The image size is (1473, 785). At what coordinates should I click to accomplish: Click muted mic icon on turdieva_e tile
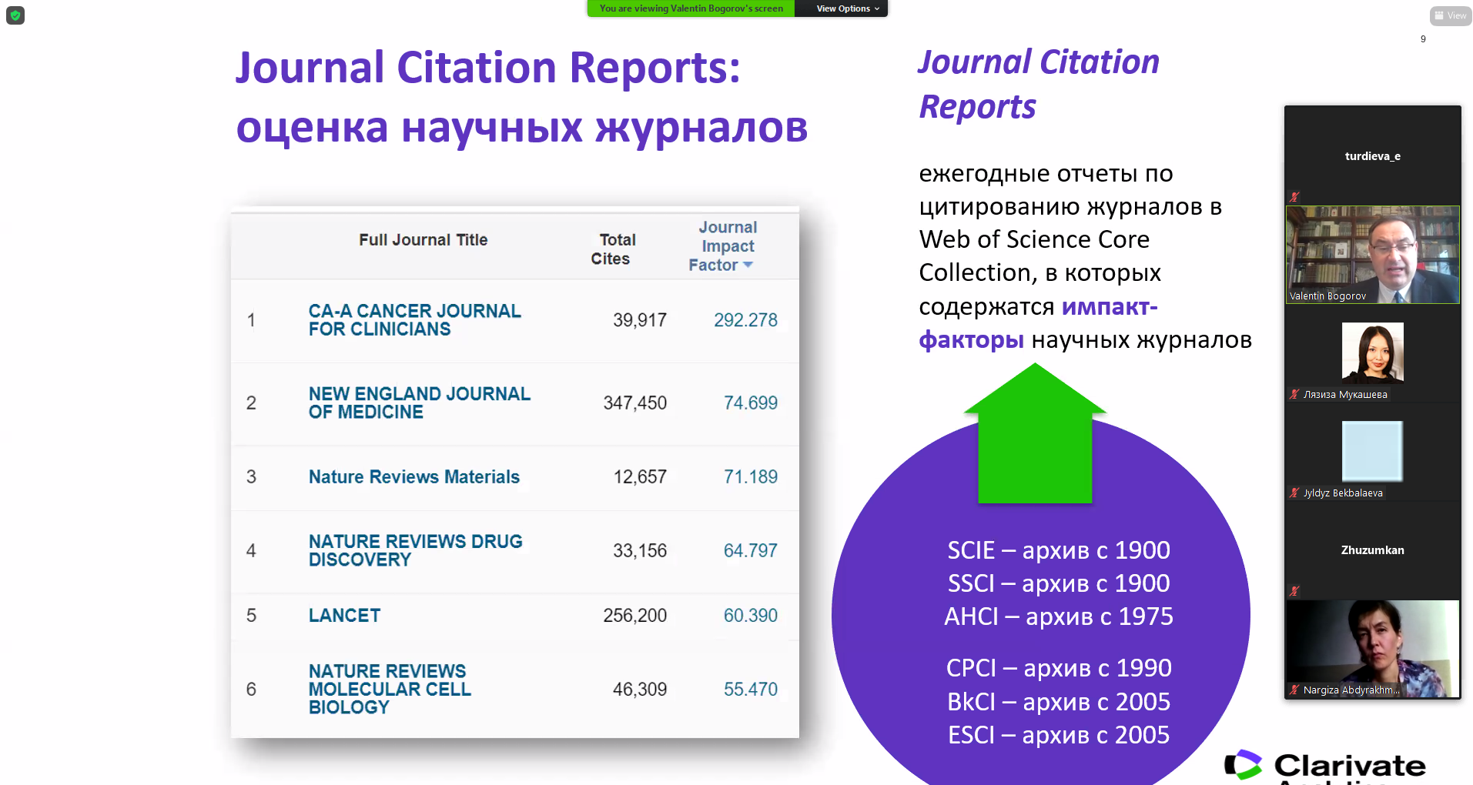coord(1294,197)
